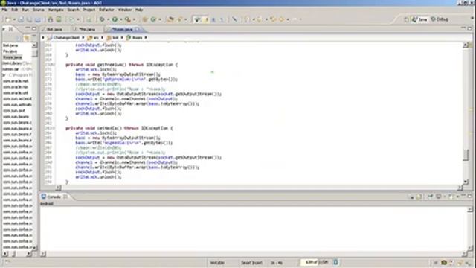Open the Android Virtual Device Manager icon
This screenshot has height=268, width=476.
pos(59,19)
